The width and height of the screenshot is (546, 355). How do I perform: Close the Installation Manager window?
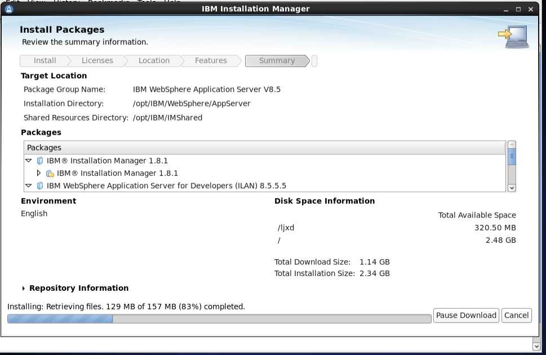(531, 10)
